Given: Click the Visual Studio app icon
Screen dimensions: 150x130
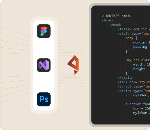Looking at the screenshot, I should (44, 65).
